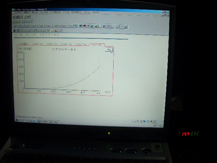217x163 pixels.
Task: Open the ウィンドウ(W) menu
Action: tap(44, 12)
